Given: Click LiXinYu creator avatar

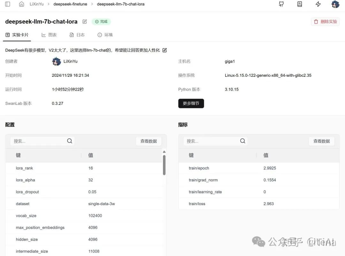Looking at the screenshot, I should (x=56, y=61).
